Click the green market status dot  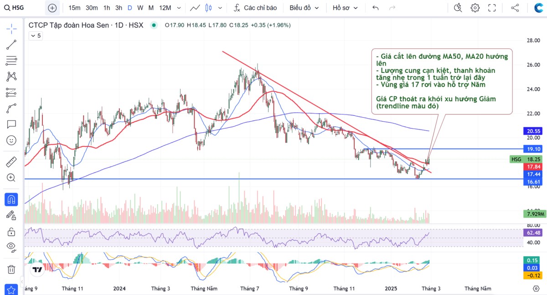click(x=154, y=25)
